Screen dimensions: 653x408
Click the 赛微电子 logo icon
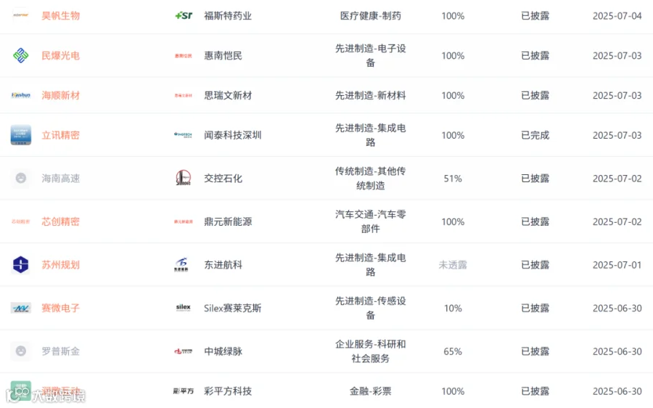pyautogui.click(x=21, y=308)
